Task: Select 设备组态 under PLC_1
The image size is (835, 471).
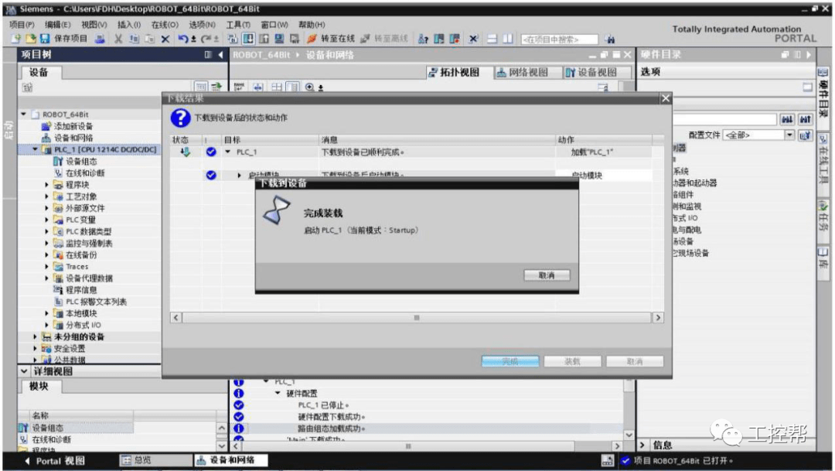Action: (81, 162)
